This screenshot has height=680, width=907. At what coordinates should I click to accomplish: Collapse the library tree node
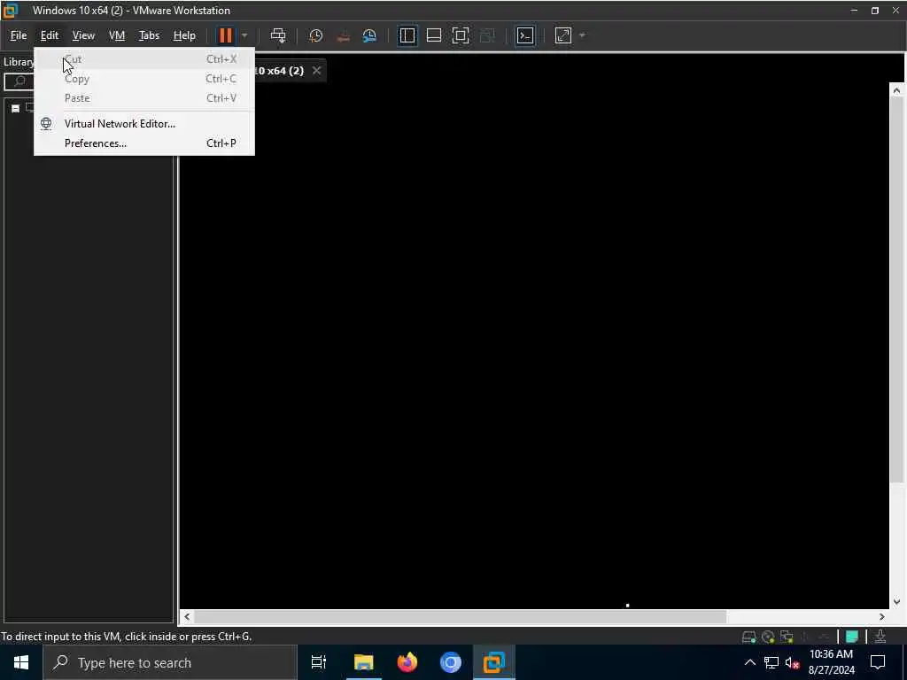pos(16,108)
